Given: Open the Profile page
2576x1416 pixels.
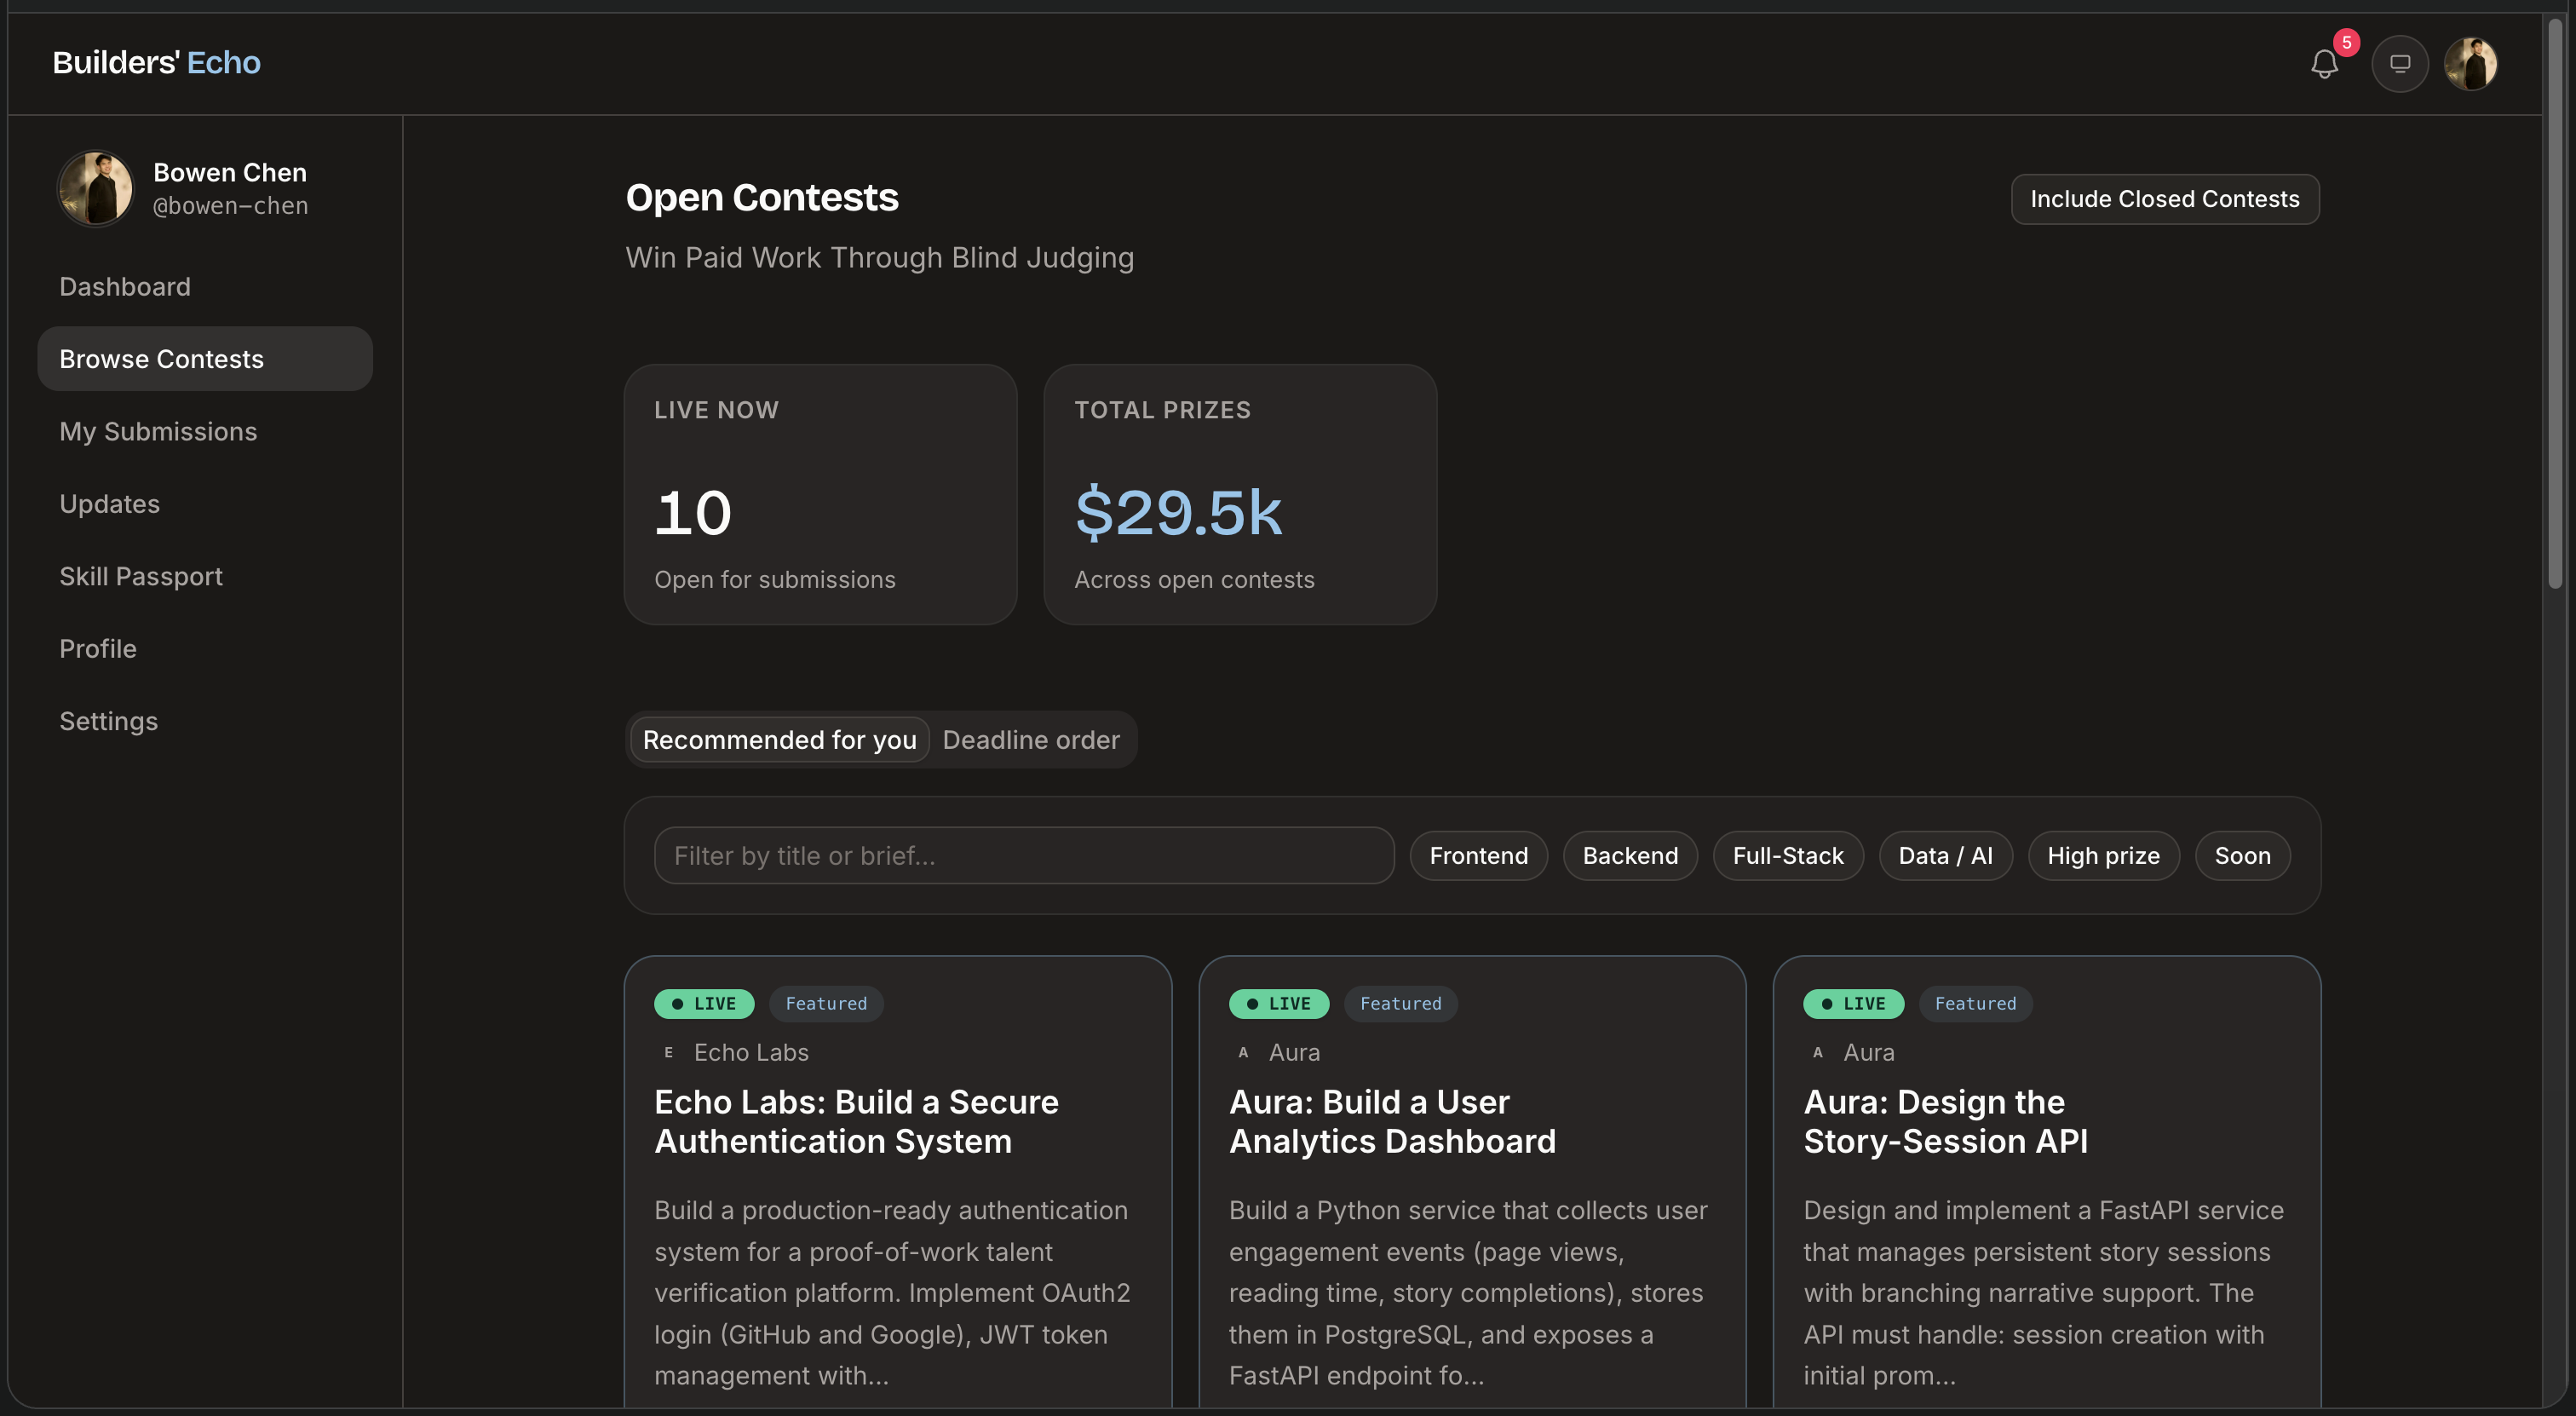Looking at the screenshot, I should pyautogui.click(x=205, y=649).
